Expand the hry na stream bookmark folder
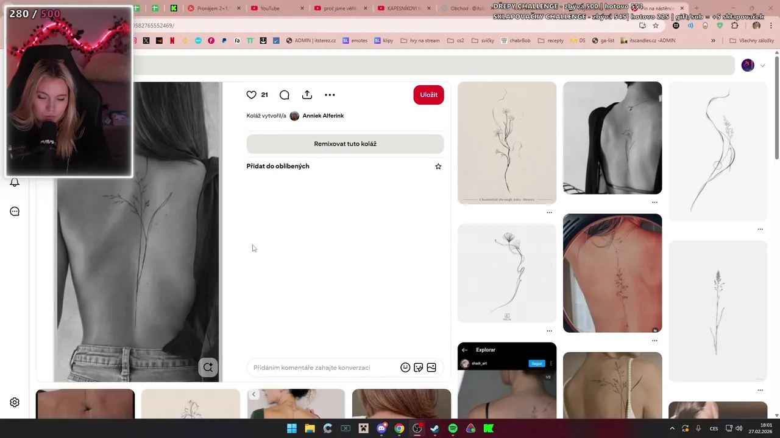The height and width of the screenshot is (438, 780). click(420, 41)
